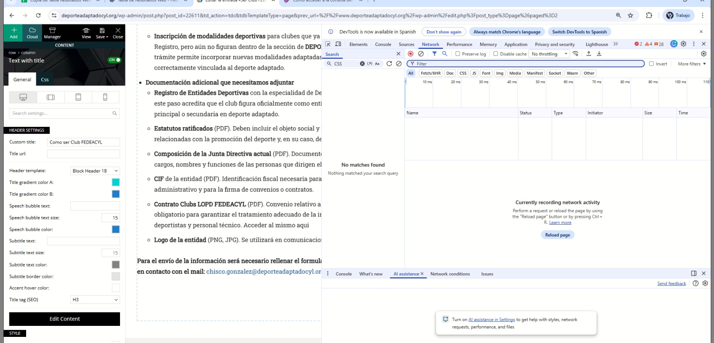Reload the browser page
Screen dimensions: 714x343
pyautogui.click(x=38, y=15)
